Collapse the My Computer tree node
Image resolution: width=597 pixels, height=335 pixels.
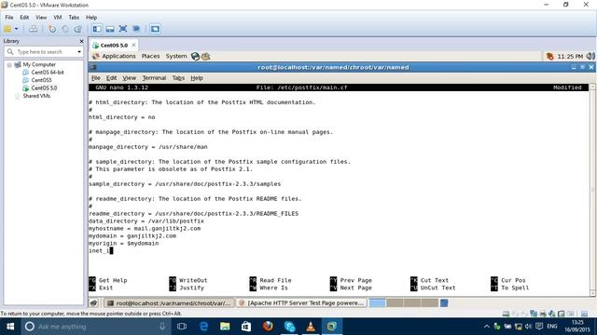tap(9, 65)
